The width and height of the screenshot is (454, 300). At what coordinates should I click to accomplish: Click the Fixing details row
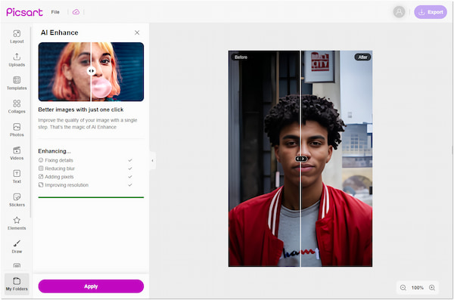(x=86, y=160)
